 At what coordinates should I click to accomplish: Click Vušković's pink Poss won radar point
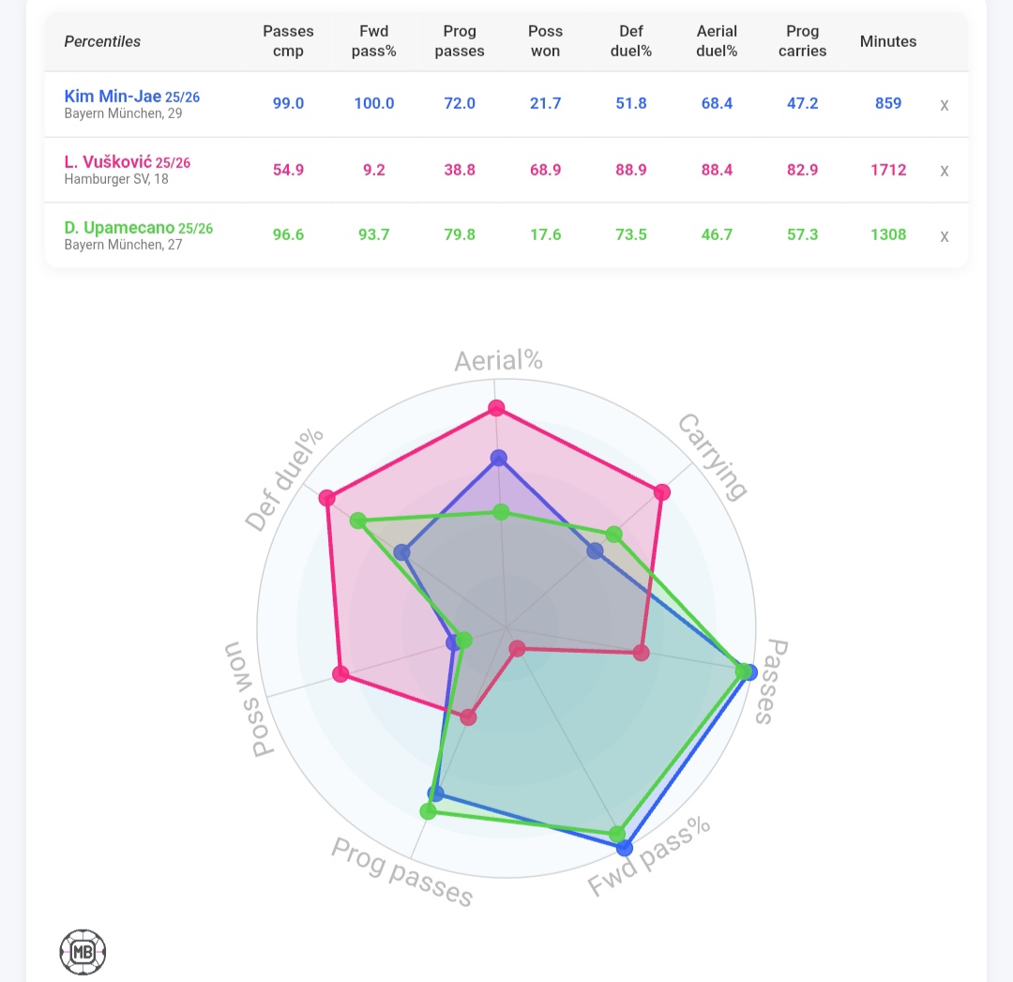tap(341, 674)
